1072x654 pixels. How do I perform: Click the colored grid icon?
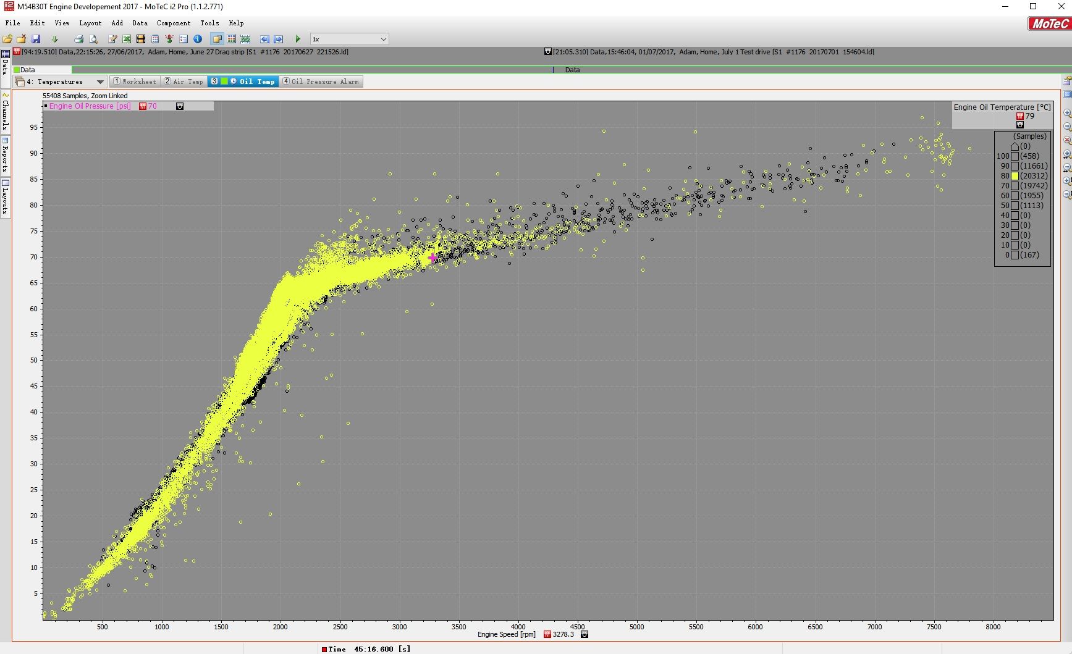click(x=231, y=39)
